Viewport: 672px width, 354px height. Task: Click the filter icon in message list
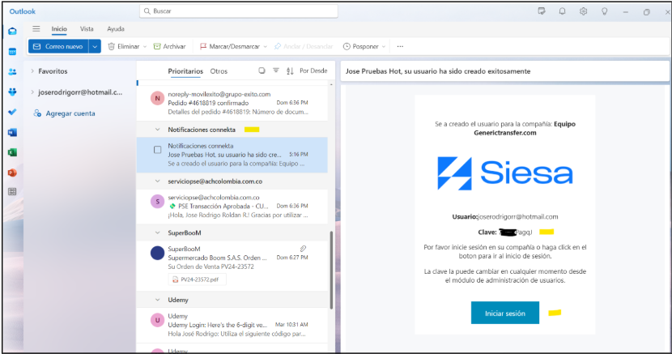tap(276, 70)
